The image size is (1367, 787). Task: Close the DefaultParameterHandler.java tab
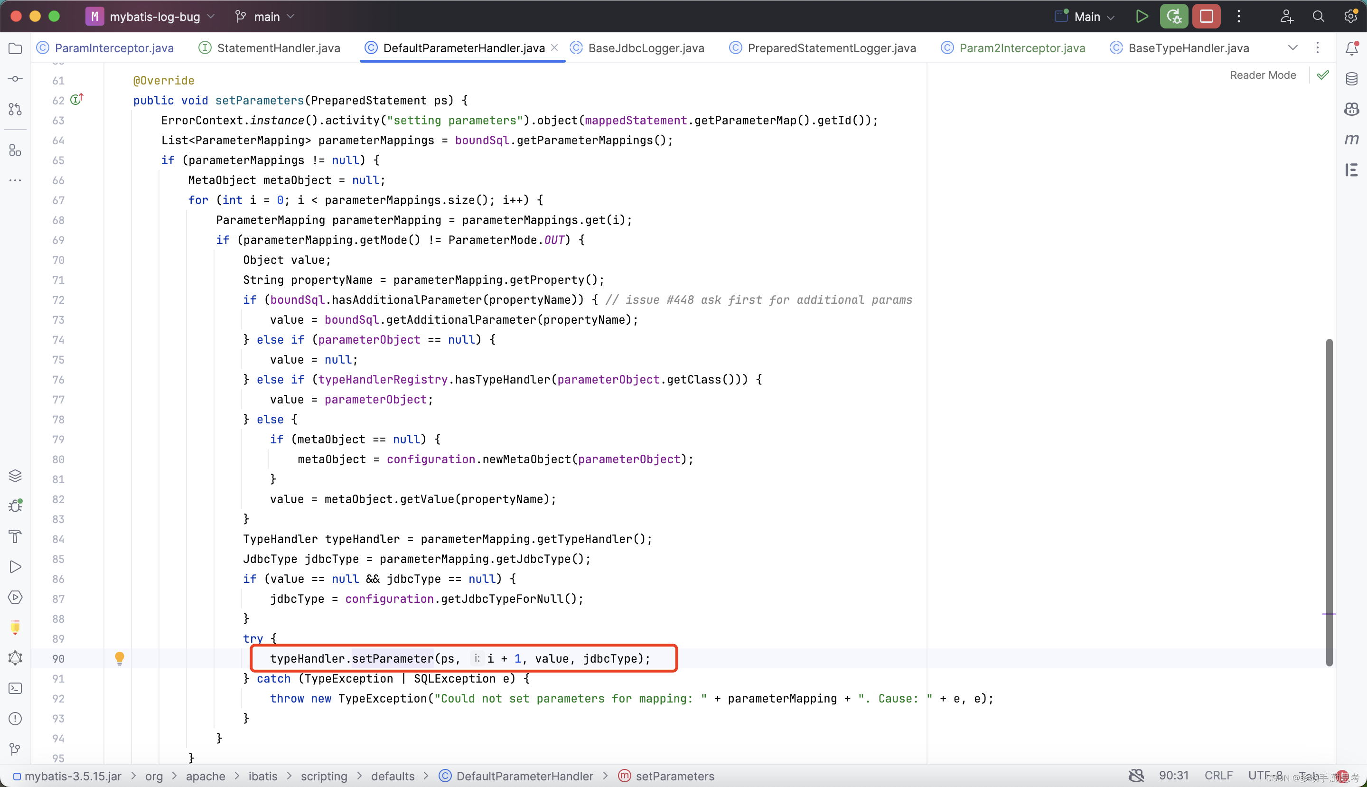pos(554,47)
